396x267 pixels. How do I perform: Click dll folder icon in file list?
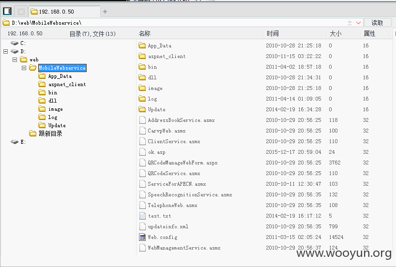point(142,77)
